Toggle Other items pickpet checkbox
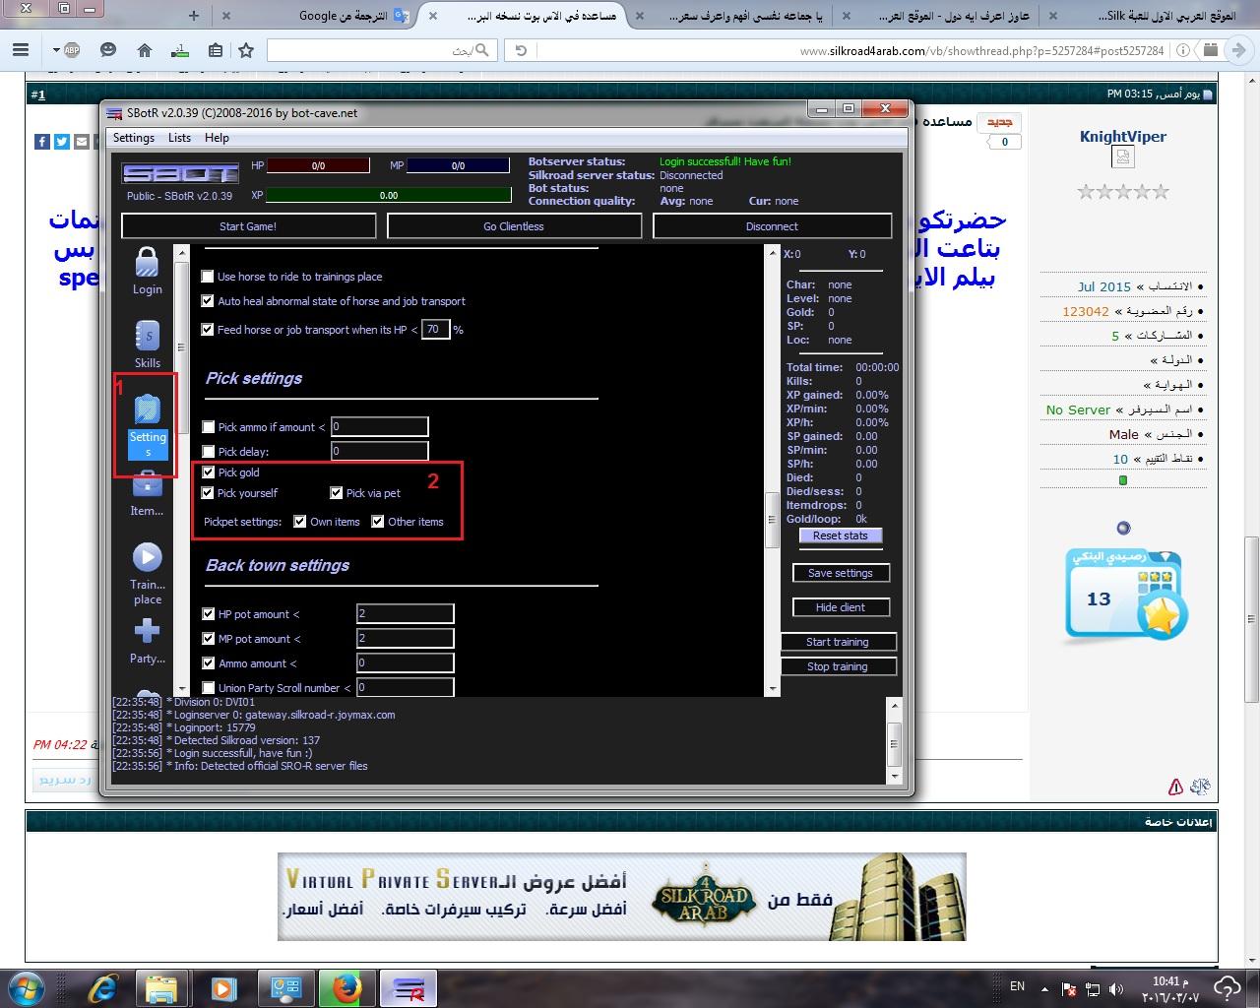 point(378,522)
